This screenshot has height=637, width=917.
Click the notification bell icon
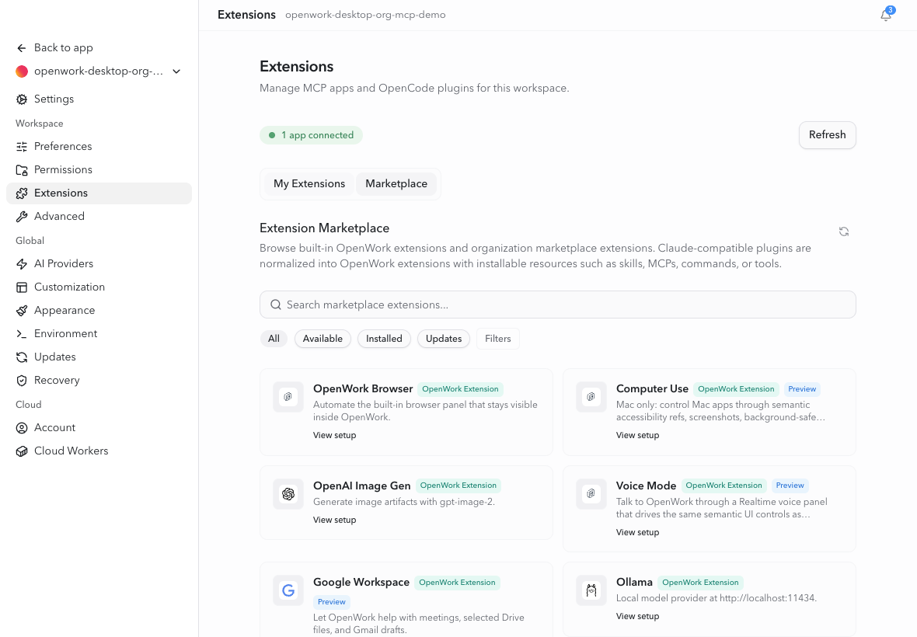click(885, 16)
